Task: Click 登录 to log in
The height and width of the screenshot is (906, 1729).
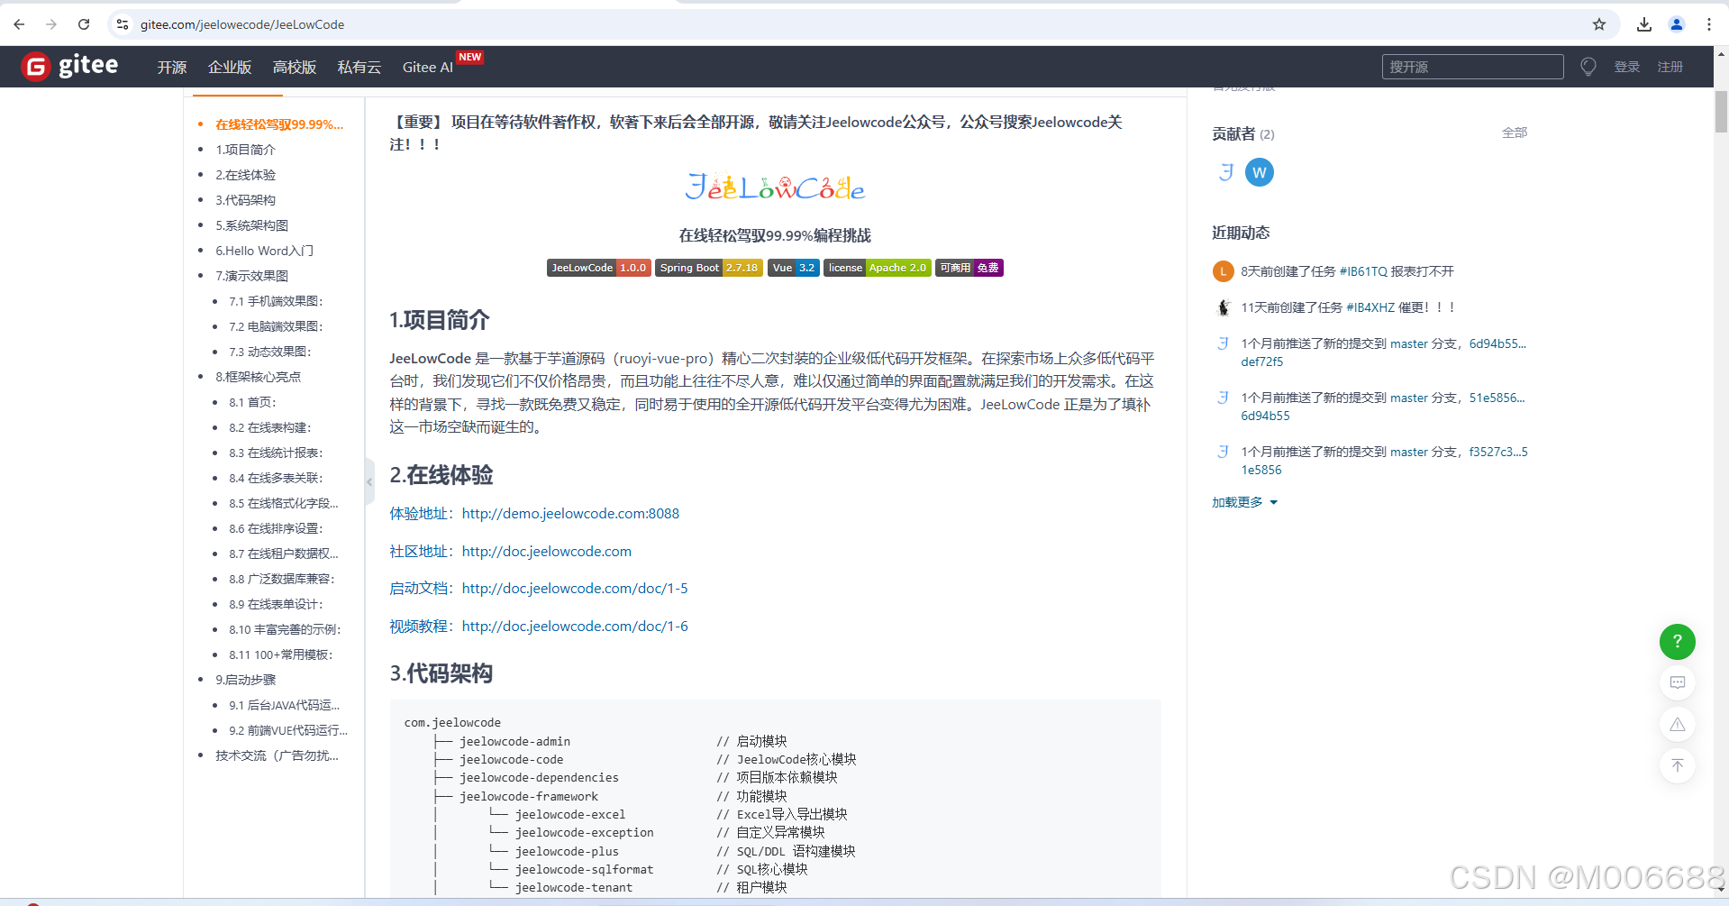Action: [x=1627, y=67]
